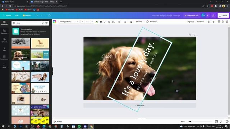Open the Background sidebar tab
Image resolution: width=230 pixels, height=129 pixels.
point(4,57)
